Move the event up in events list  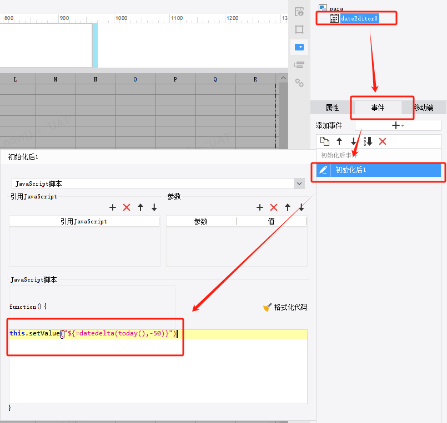coord(339,141)
